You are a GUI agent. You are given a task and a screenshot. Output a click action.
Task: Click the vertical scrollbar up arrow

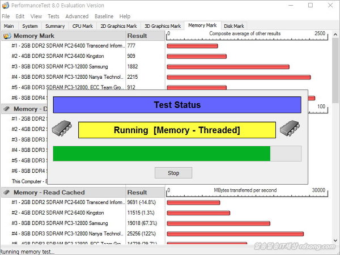335,34
